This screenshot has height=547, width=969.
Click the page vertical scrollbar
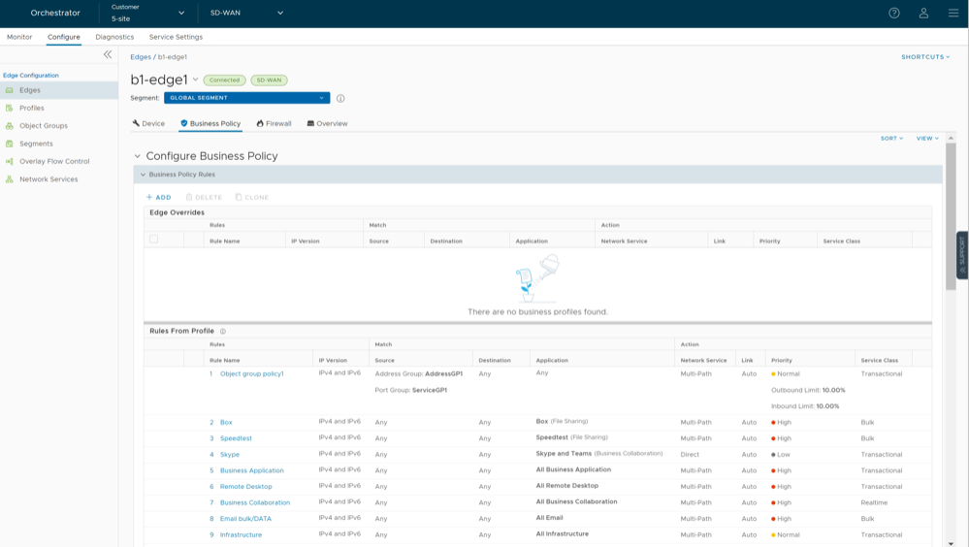click(x=951, y=213)
